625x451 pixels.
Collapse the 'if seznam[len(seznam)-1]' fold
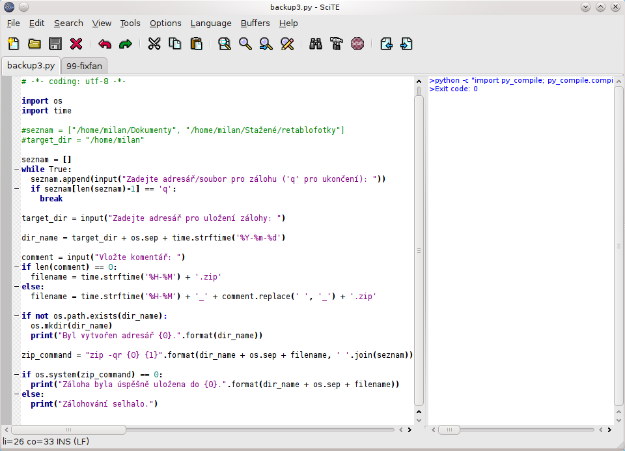[16, 189]
